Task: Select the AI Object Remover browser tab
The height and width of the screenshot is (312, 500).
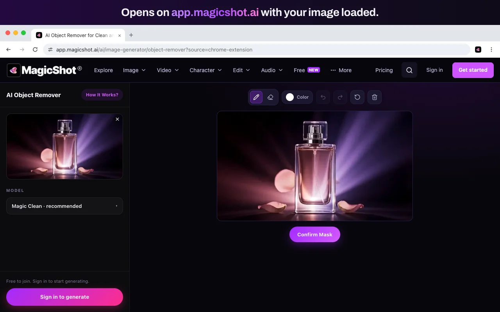Action: tap(77, 35)
